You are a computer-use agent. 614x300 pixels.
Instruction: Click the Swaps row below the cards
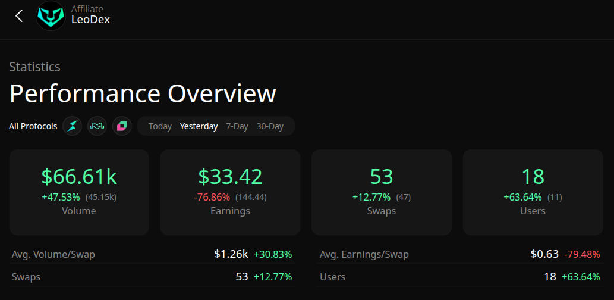coord(152,277)
